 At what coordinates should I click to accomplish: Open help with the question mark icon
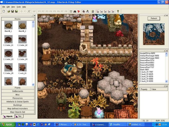[x=118, y=11]
